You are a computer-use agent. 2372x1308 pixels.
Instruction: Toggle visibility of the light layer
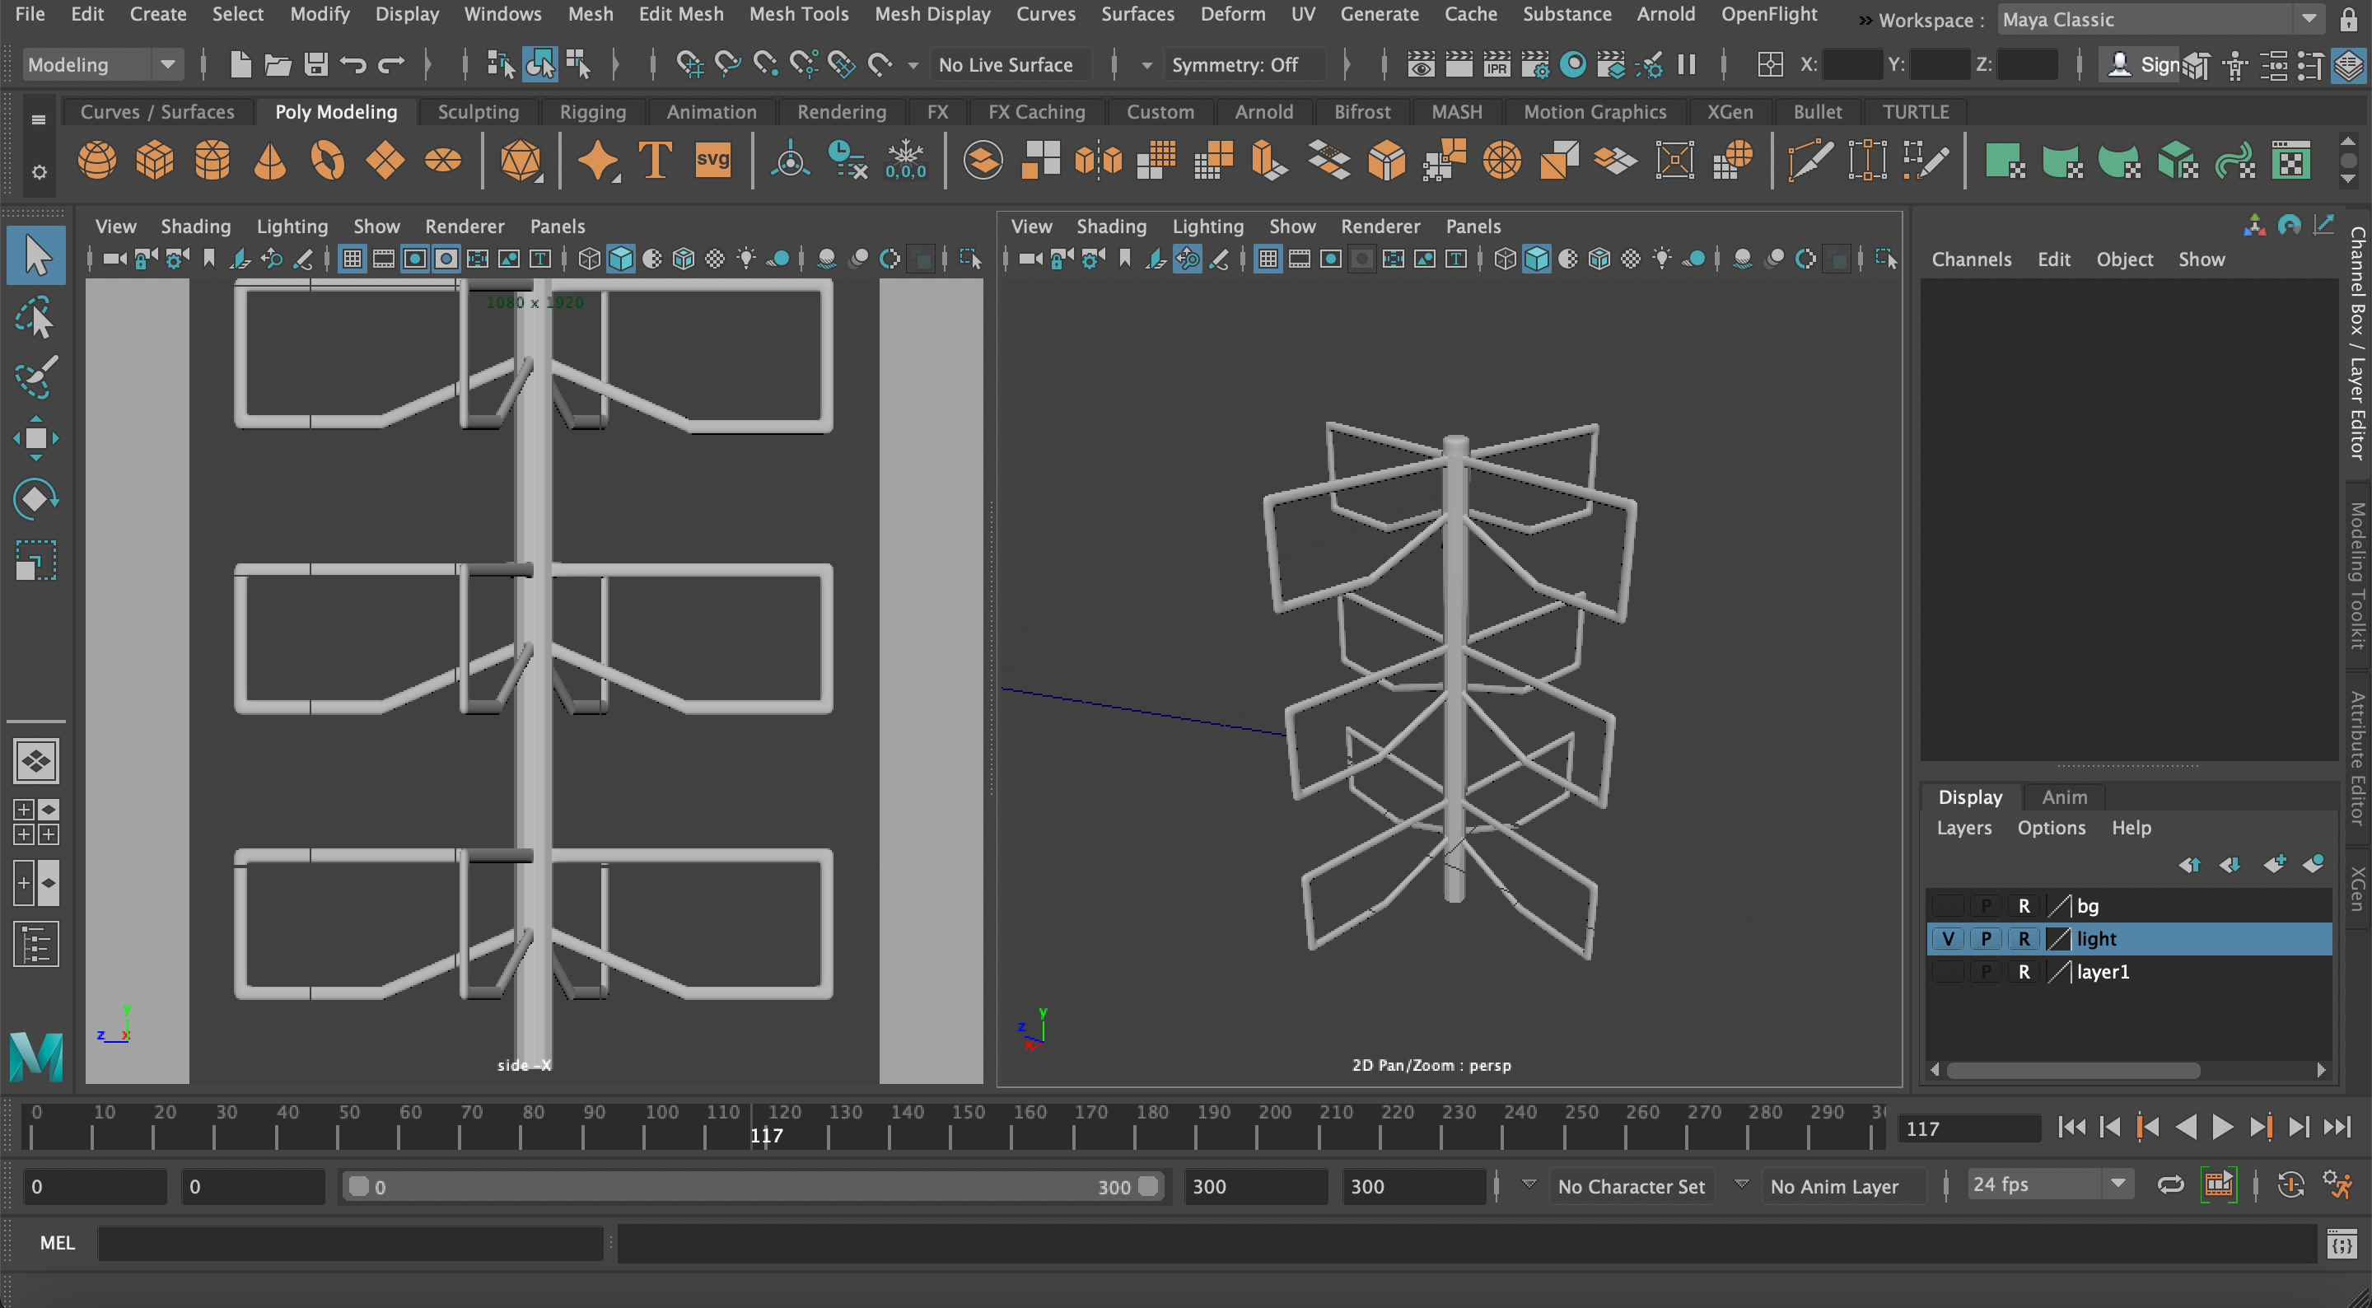point(1948,939)
